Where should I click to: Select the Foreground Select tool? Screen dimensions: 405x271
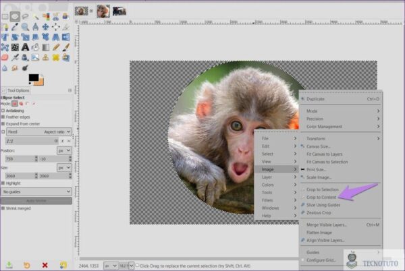tap(66, 17)
